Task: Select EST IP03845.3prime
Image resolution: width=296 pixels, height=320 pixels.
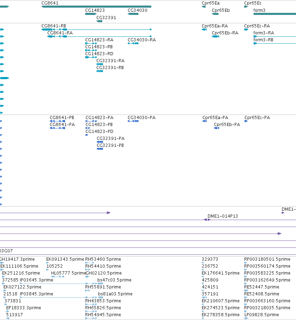Action: click(x=58, y=297)
